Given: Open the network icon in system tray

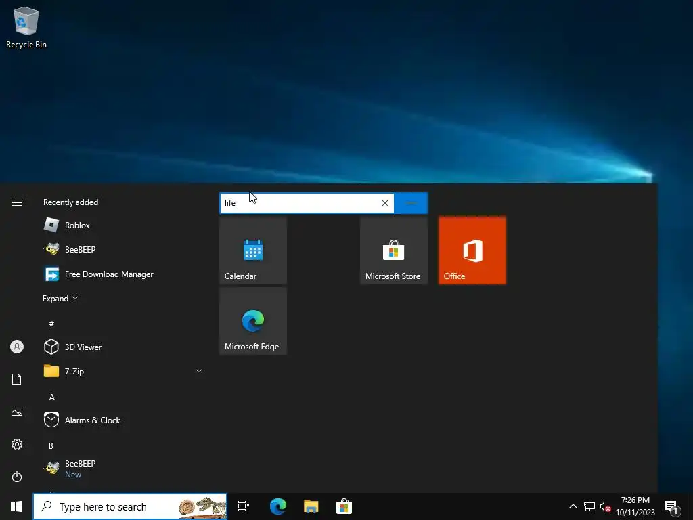Looking at the screenshot, I should pyautogui.click(x=589, y=506).
